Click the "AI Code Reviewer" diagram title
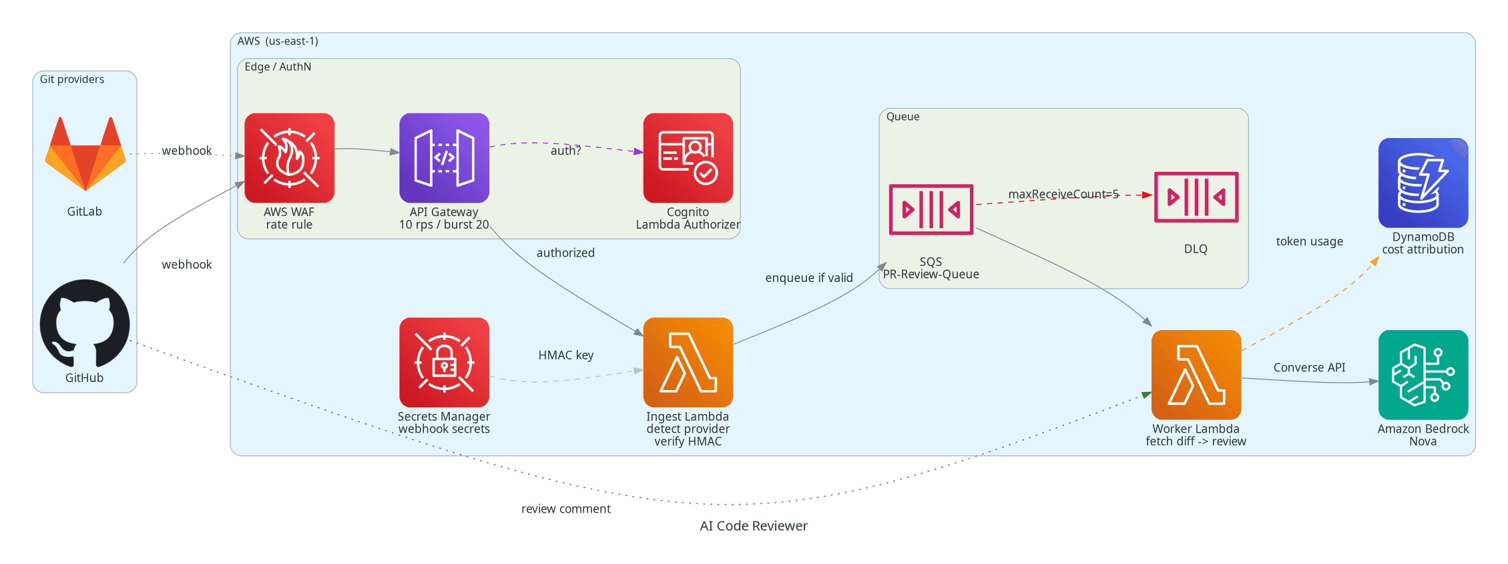Screen dimensions: 1508x564 754,525
